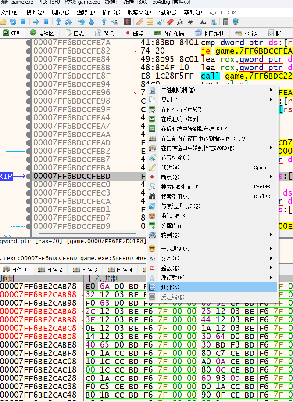Screen dimensions: 293x402
Task: Open bookmarks via the red marker icon
Action: pos(170,22)
